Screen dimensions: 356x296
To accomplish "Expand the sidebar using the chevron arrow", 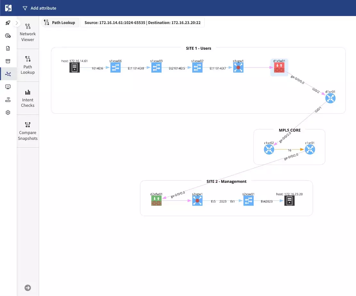I will (17, 23).
